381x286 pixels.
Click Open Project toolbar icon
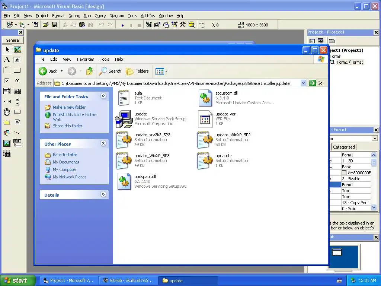pos(46,25)
